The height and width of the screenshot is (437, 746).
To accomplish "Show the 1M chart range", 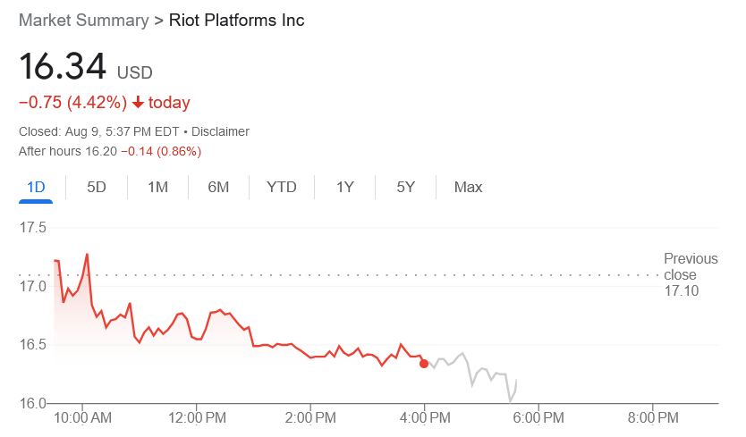I will (157, 187).
